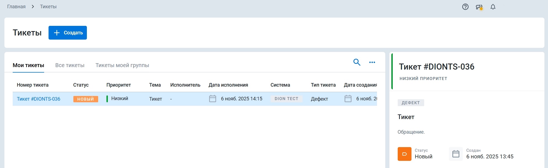Image resolution: width=548 pixels, height=168 pixels.
Task: Select the Мои тикеты tab
Action: tap(28, 65)
